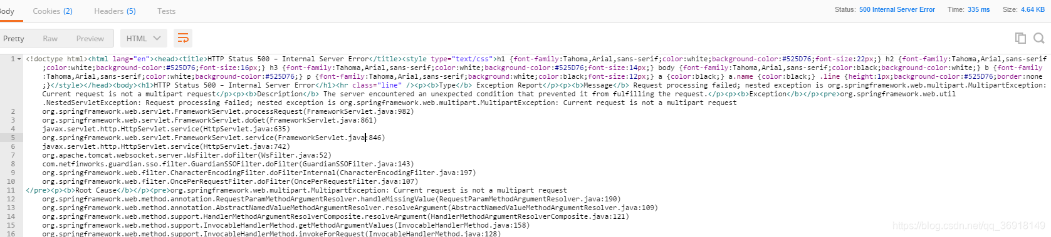Click the FrameworkServlet.java:846 line
The image size is (1051, 237).
point(214,138)
